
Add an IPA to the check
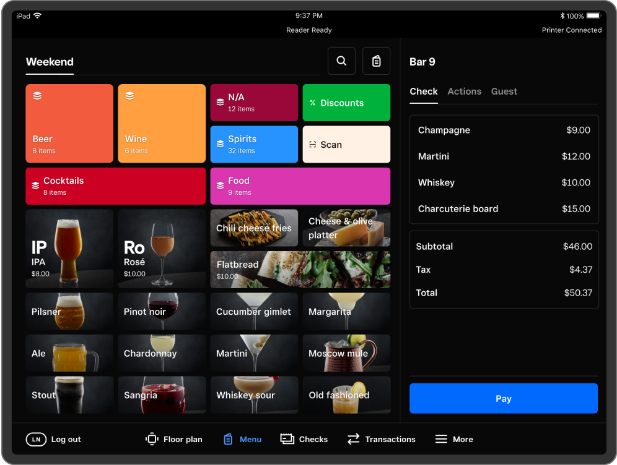[69, 249]
